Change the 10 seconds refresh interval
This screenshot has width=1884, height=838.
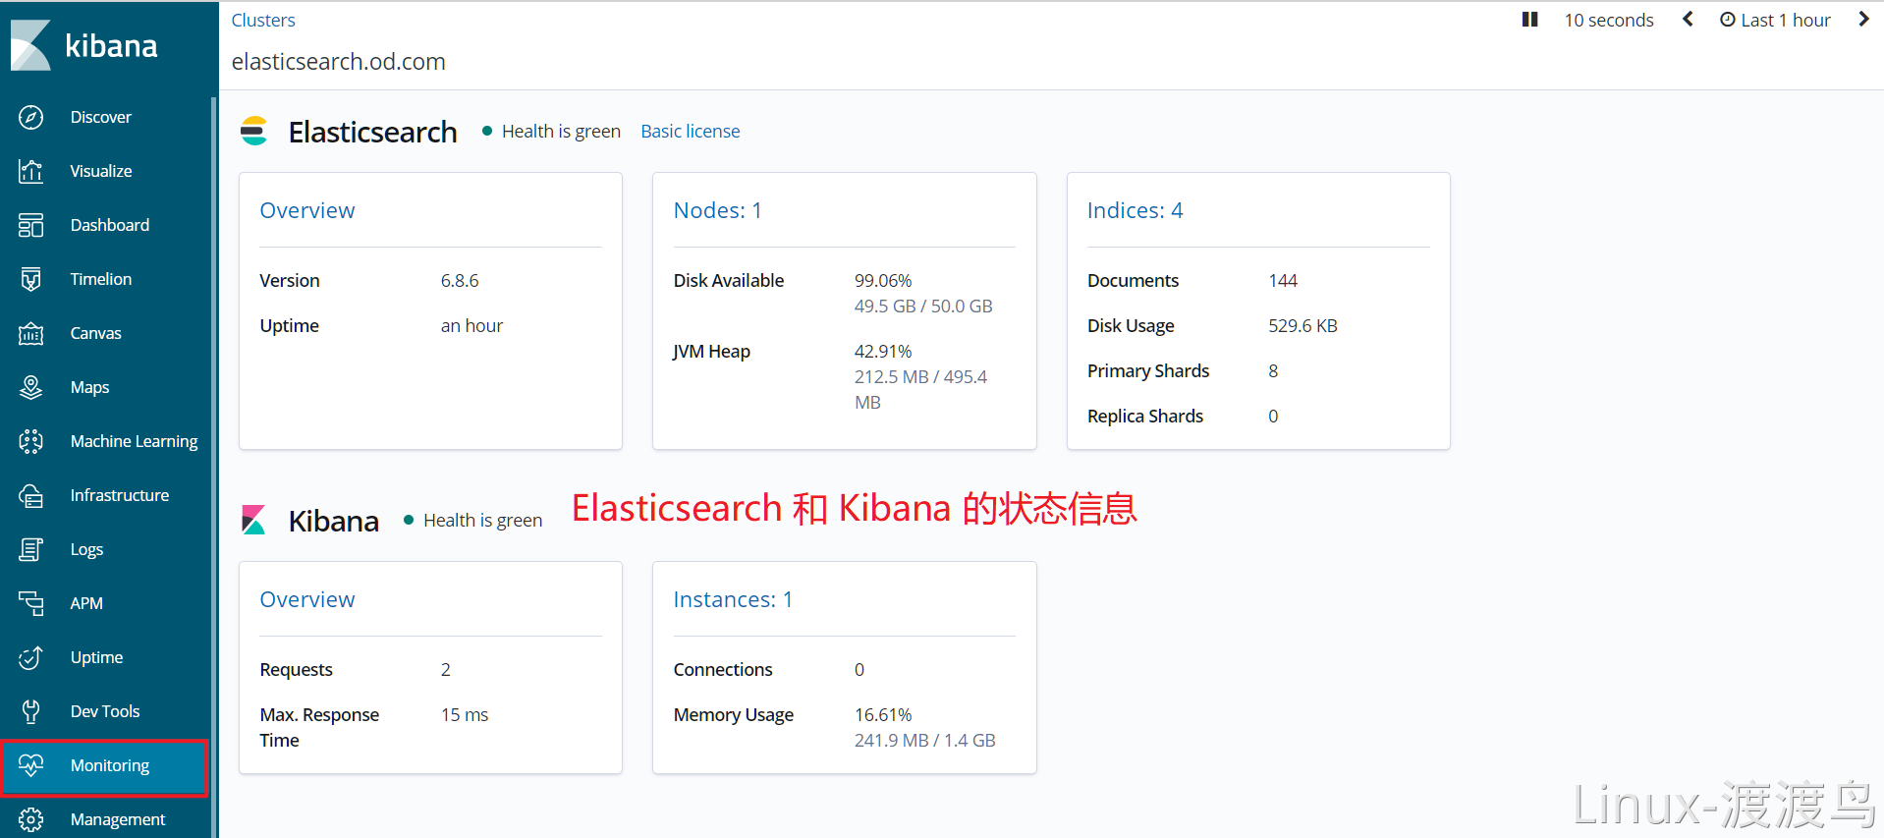tap(1609, 20)
